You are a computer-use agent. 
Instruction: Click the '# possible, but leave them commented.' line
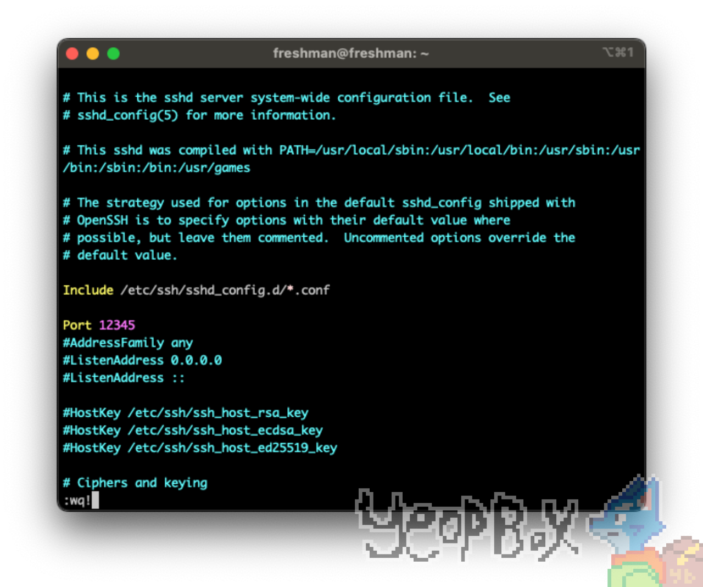coord(319,238)
